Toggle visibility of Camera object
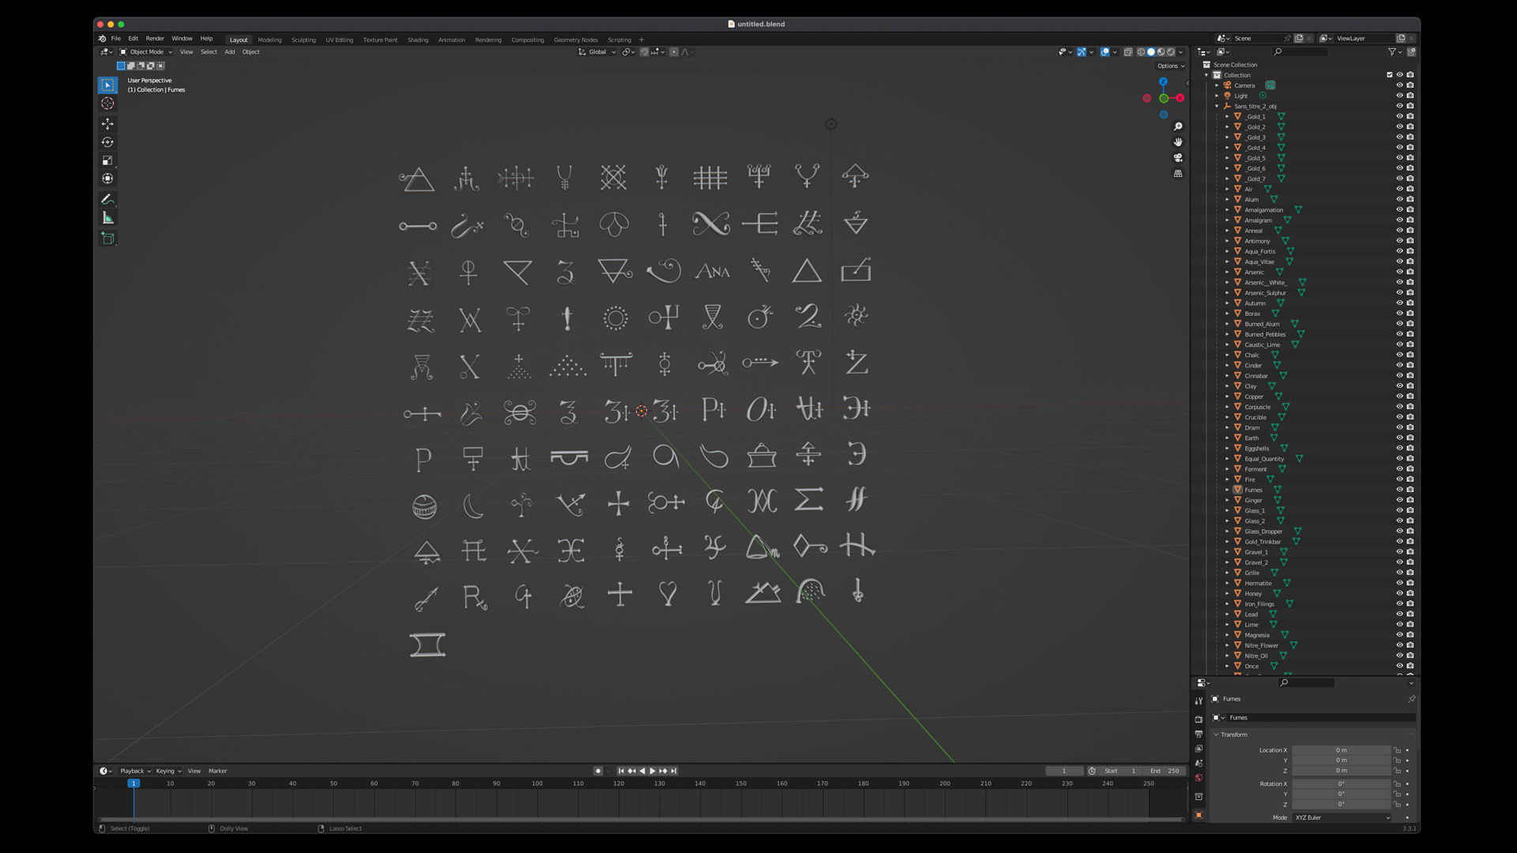Image resolution: width=1517 pixels, height=853 pixels. click(x=1399, y=85)
